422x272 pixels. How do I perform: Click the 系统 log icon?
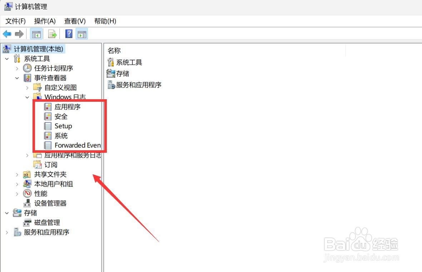pos(48,136)
